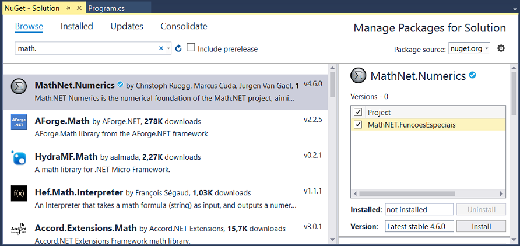Open the Browse tab
This screenshot has width=520, height=246.
tap(29, 26)
